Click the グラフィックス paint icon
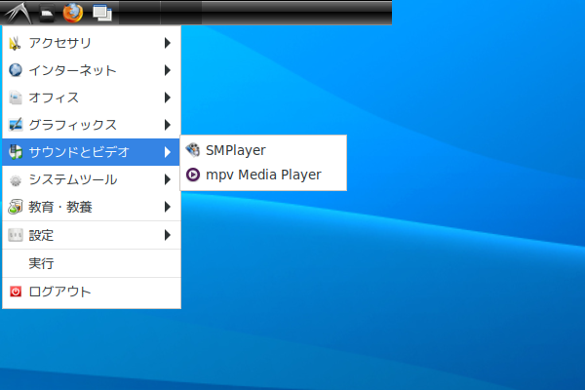585x390 pixels. tap(16, 125)
